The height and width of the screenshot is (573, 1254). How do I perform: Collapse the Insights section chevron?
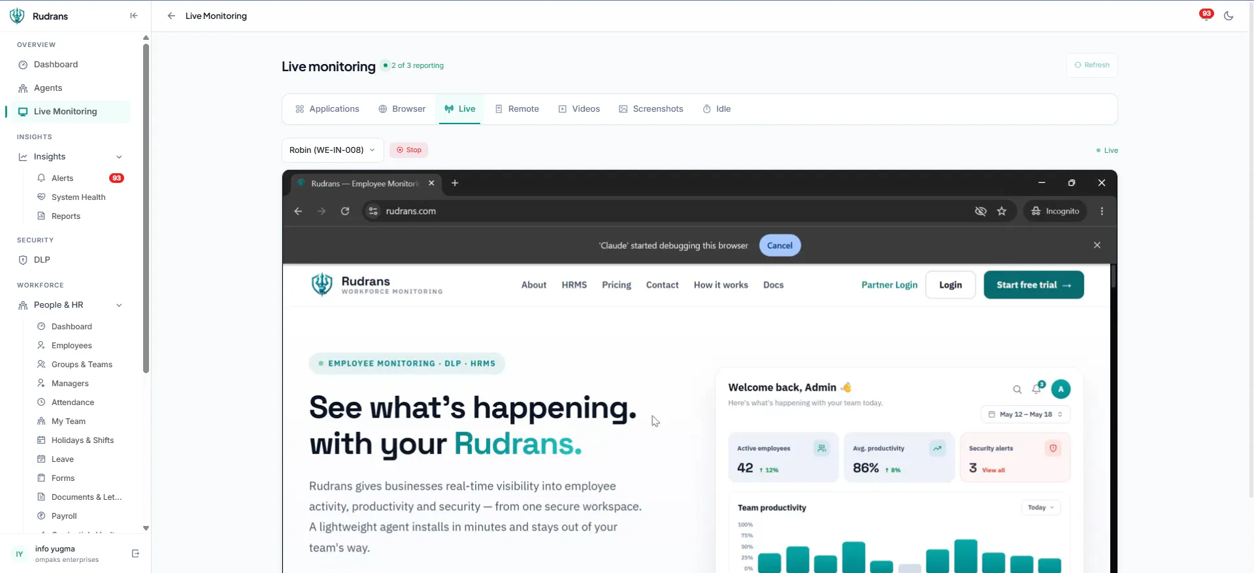[119, 157]
